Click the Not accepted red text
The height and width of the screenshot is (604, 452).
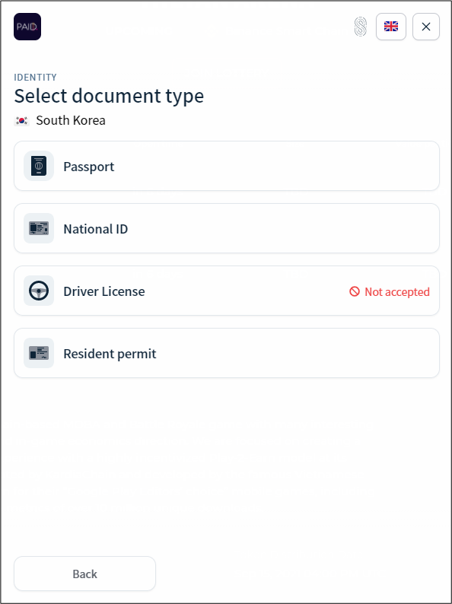[397, 292]
